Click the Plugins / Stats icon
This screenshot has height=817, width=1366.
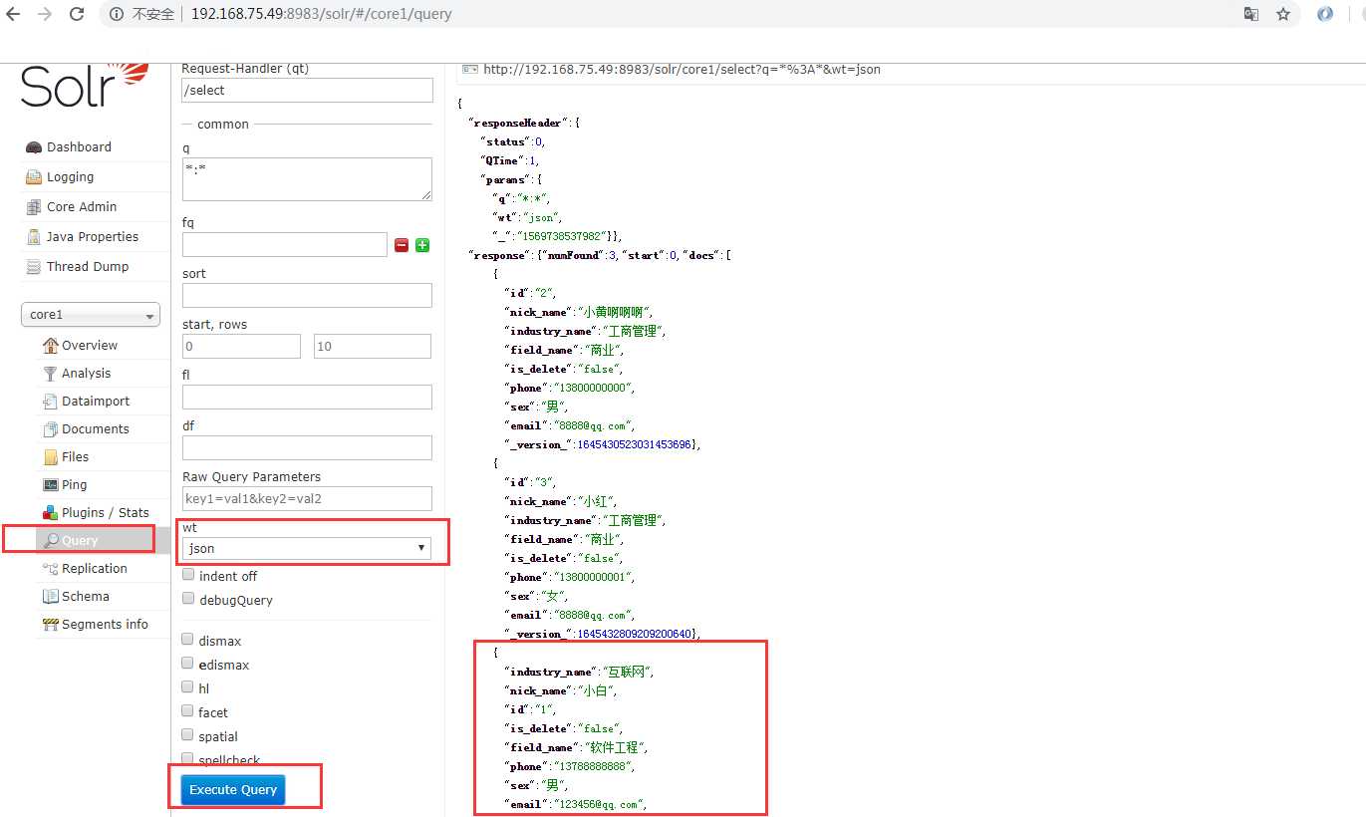[x=51, y=513]
